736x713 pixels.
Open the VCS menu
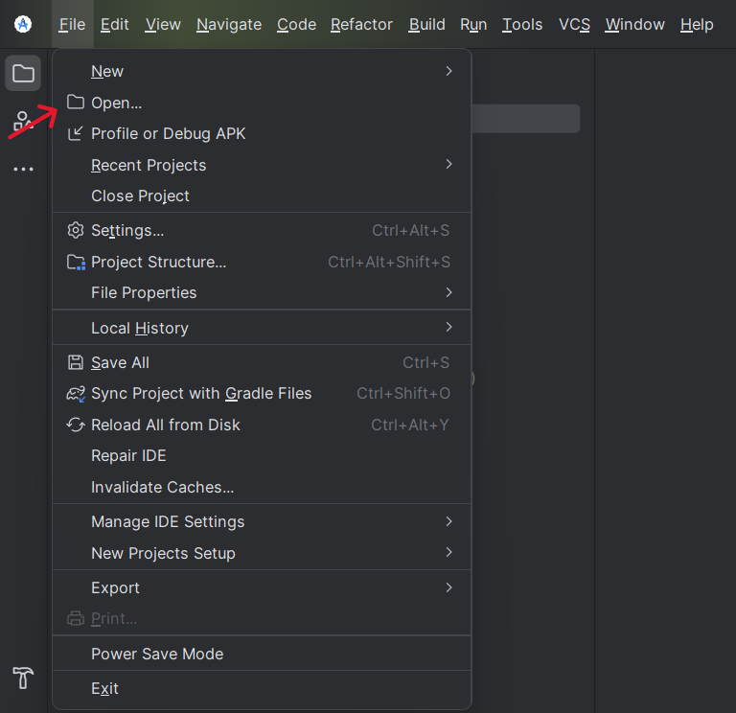tap(574, 24)
